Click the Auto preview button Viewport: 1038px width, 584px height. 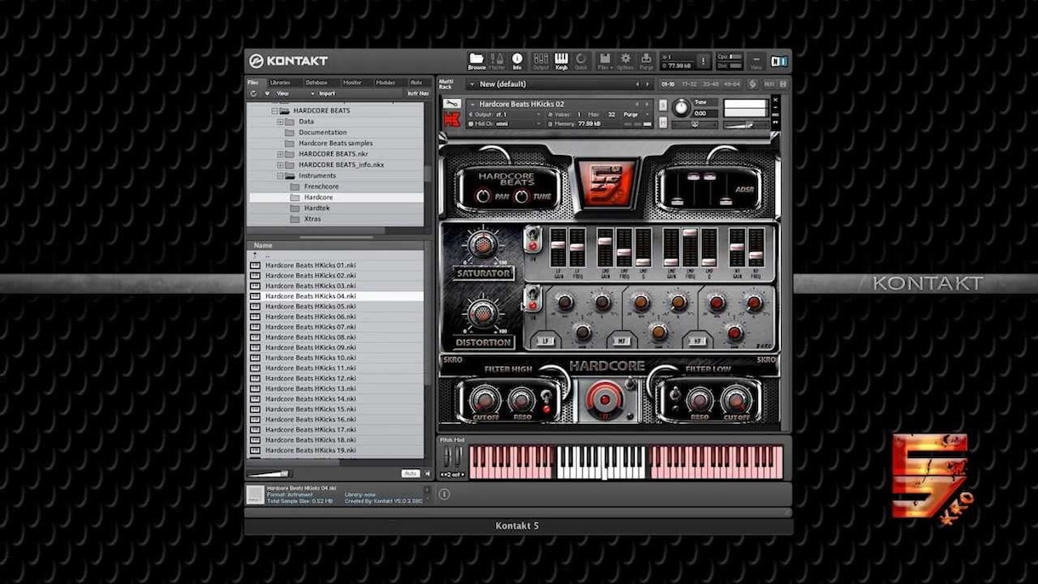(411, 473)
